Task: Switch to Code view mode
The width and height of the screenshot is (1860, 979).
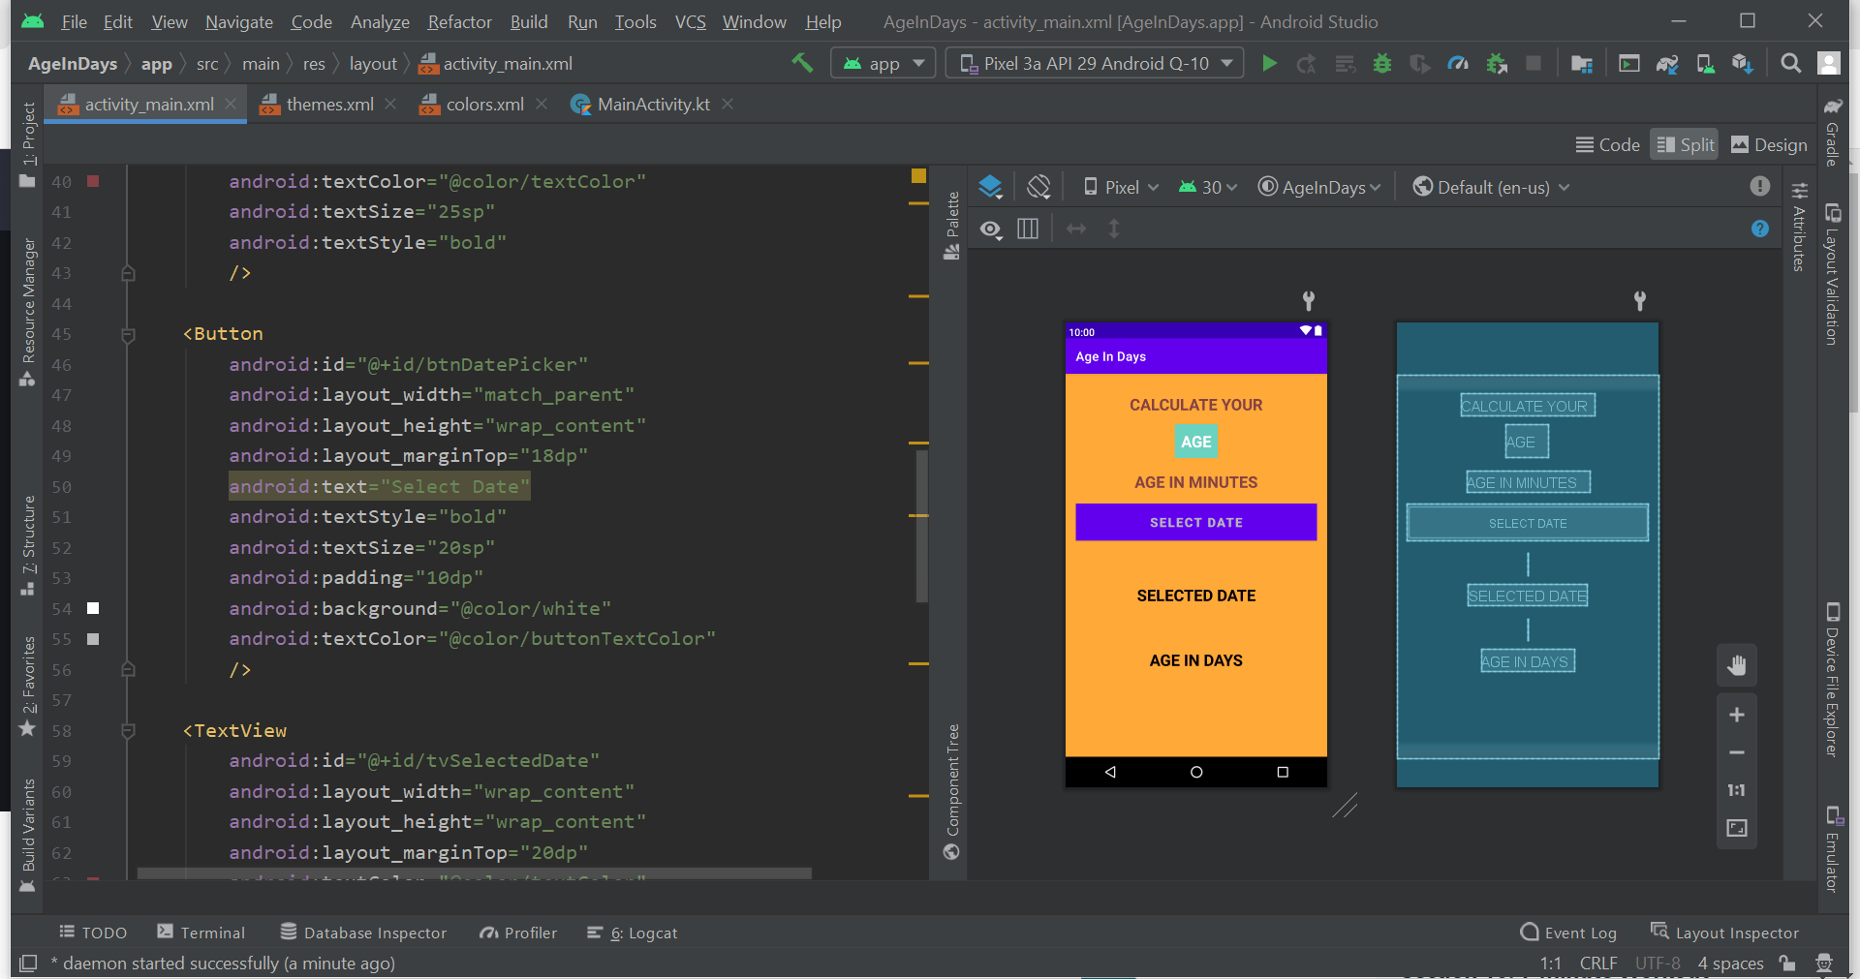Action: pos(1607,145)
